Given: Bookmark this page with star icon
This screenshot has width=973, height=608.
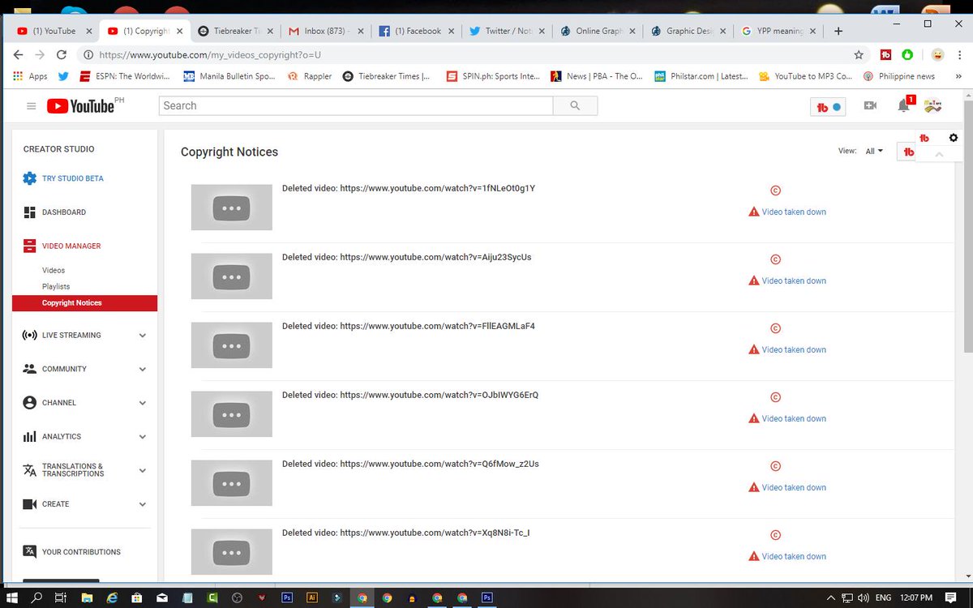Looking at the screenshot, I should (x=859, y=55).
